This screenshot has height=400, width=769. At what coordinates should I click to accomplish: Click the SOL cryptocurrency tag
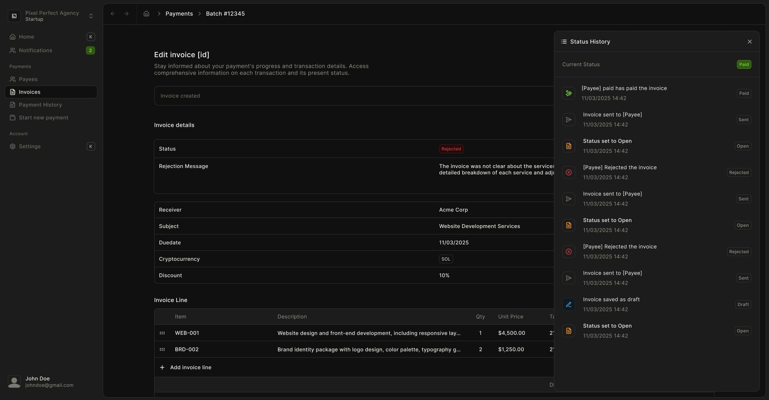pyautogui.click(x=446, y=259)
